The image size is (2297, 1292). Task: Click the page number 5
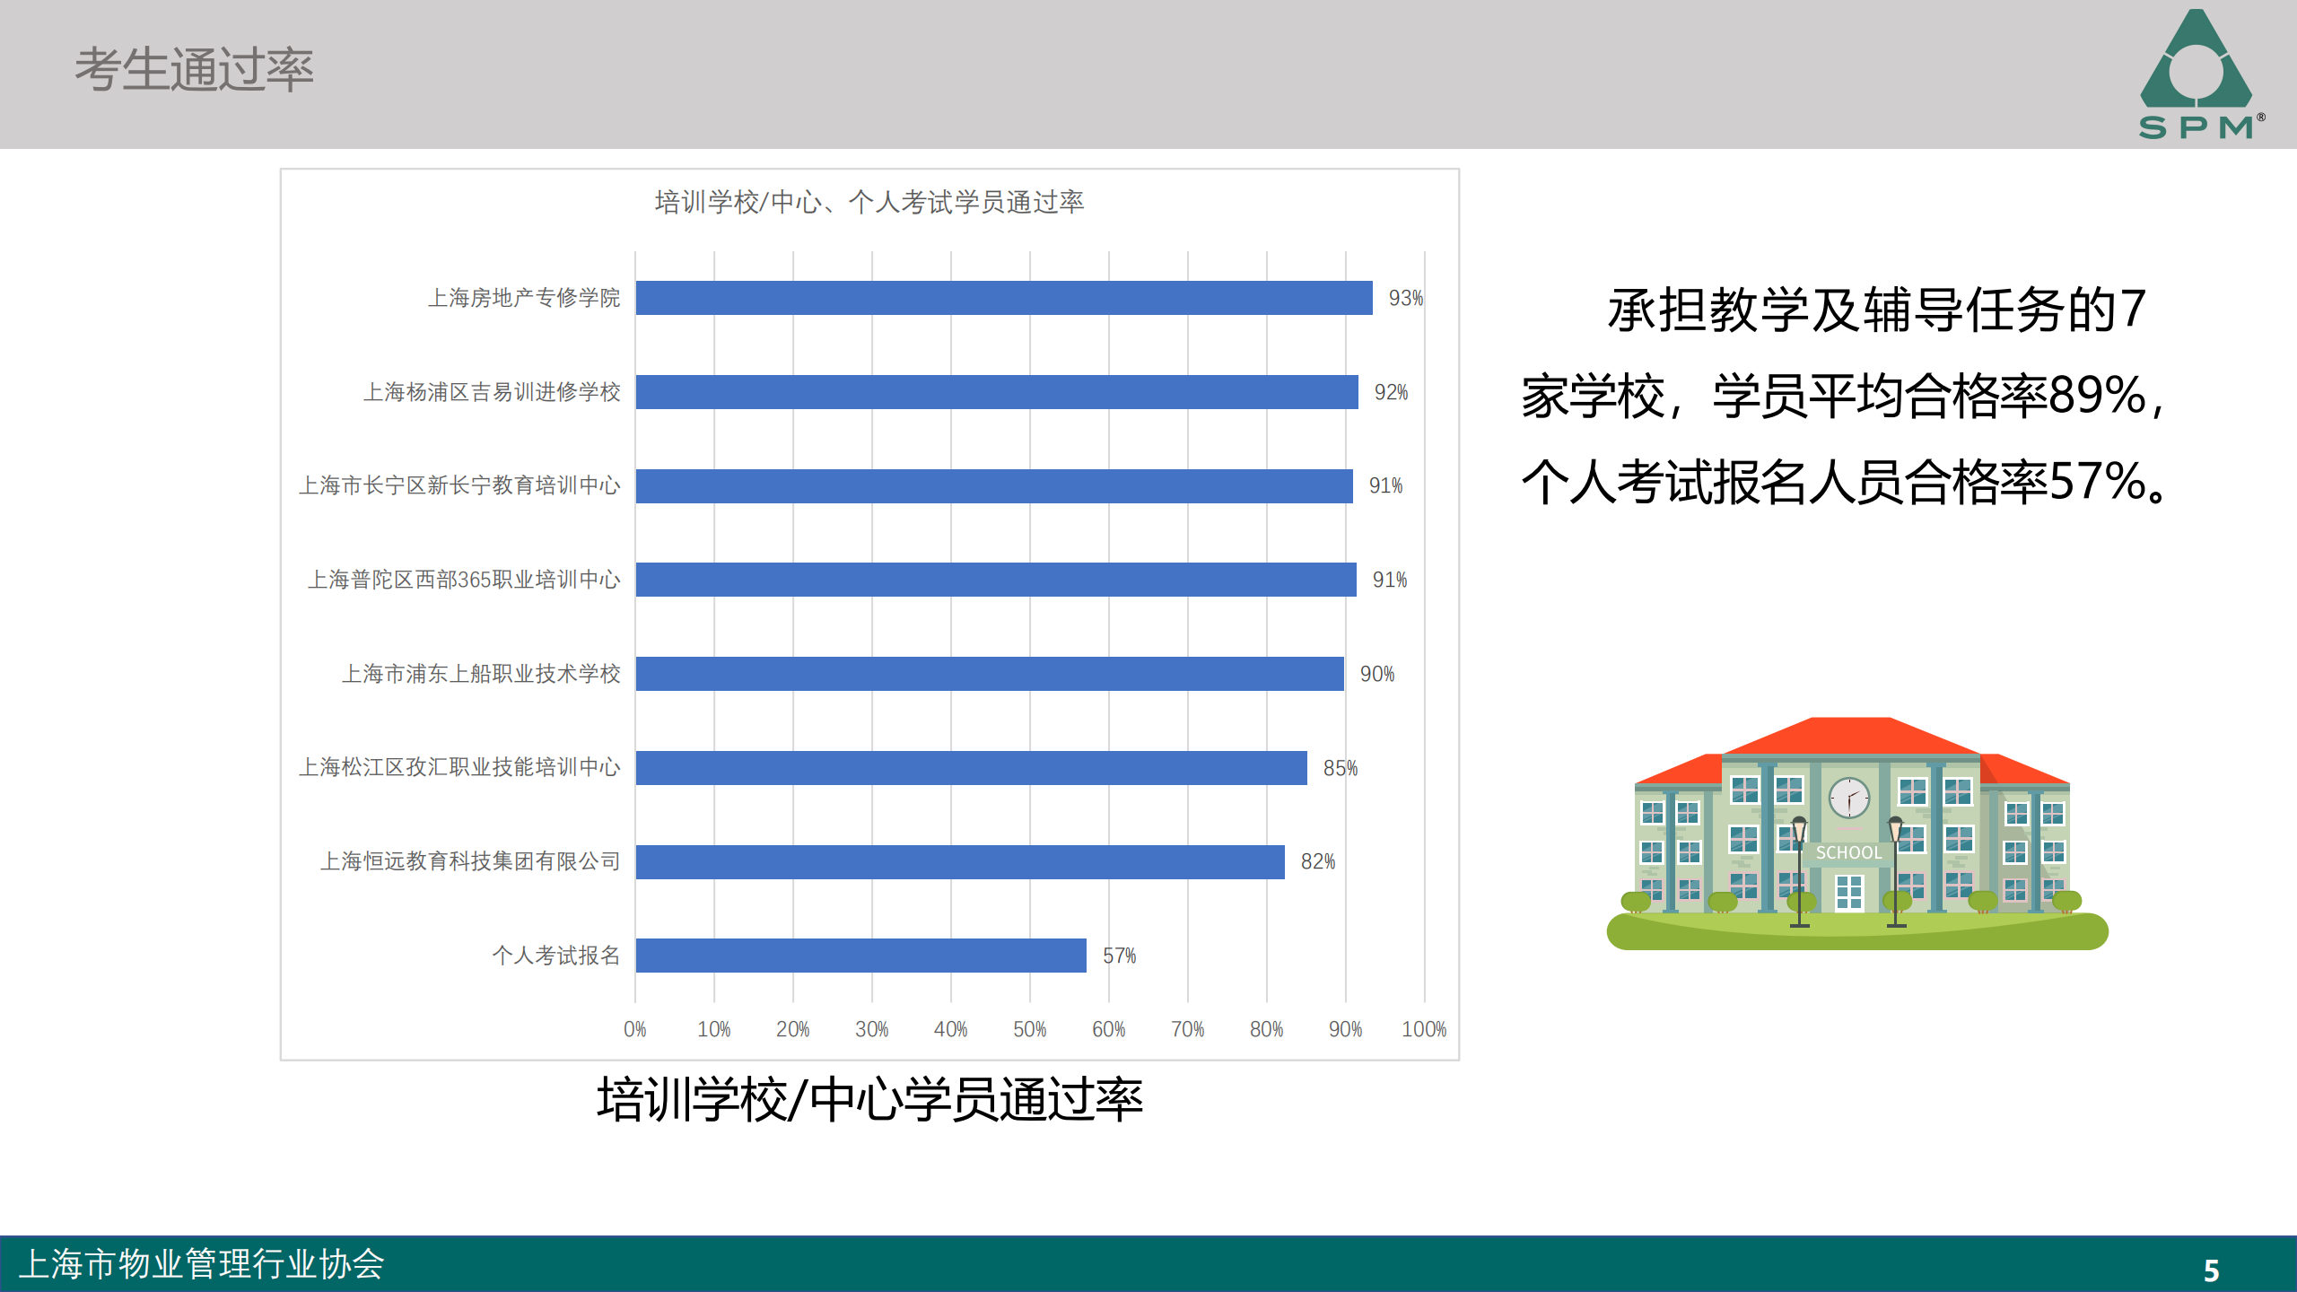2211,1270
